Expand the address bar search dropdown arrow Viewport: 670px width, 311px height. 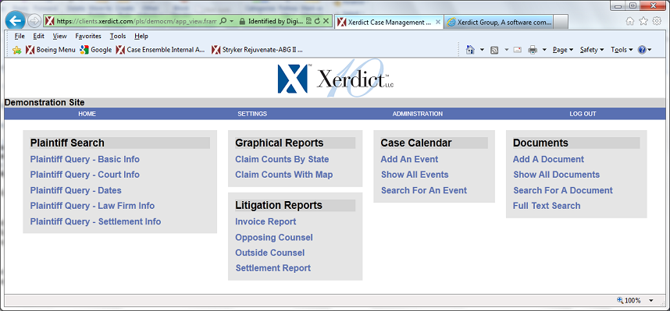pos(231,21)
